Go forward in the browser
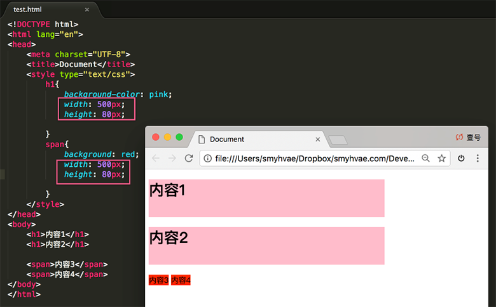496x307 pixels. click(x=172, y=158)
